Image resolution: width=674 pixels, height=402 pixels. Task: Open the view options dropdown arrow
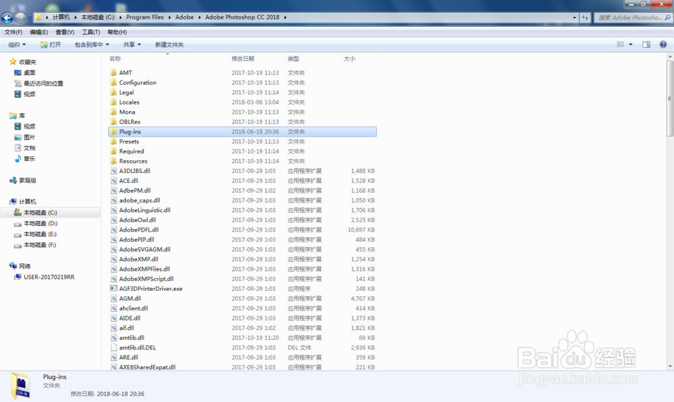631,44
